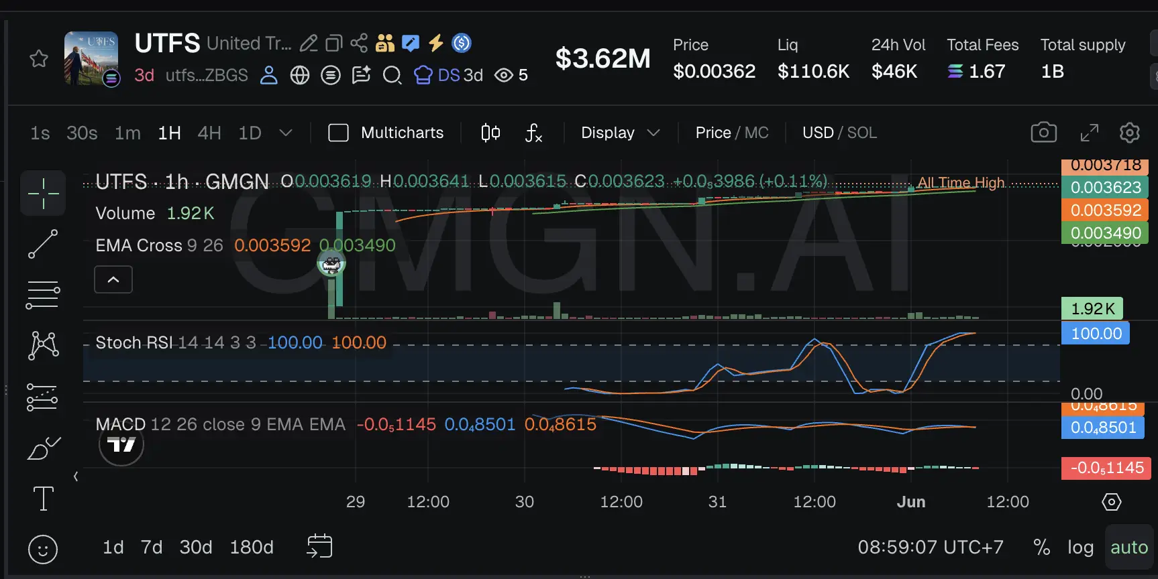Click the dev marker avatar on the chart
Image resolution: width=1158 pixels, height=579 pixels.
pos(331,264)
